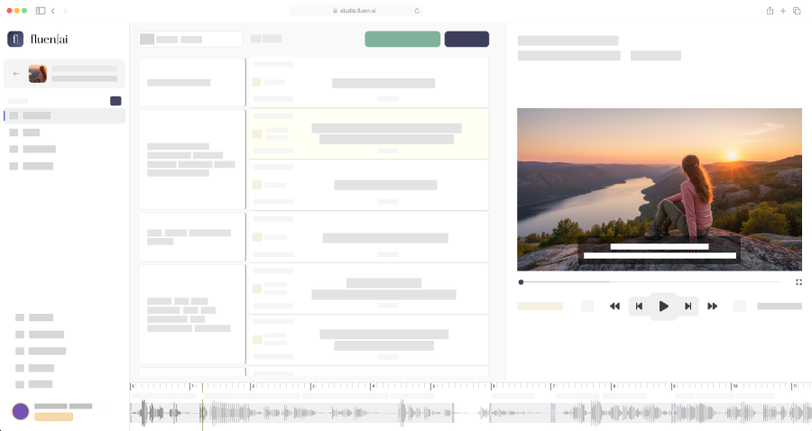
Task: Show the browser tab overview
Action: point(797,10)
